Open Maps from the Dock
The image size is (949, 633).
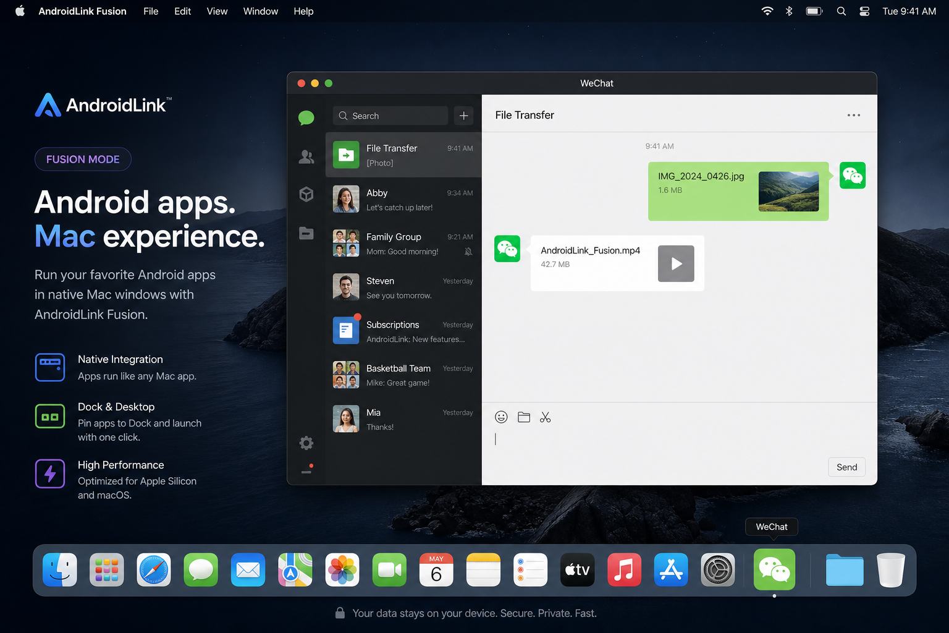pos(295,569)
